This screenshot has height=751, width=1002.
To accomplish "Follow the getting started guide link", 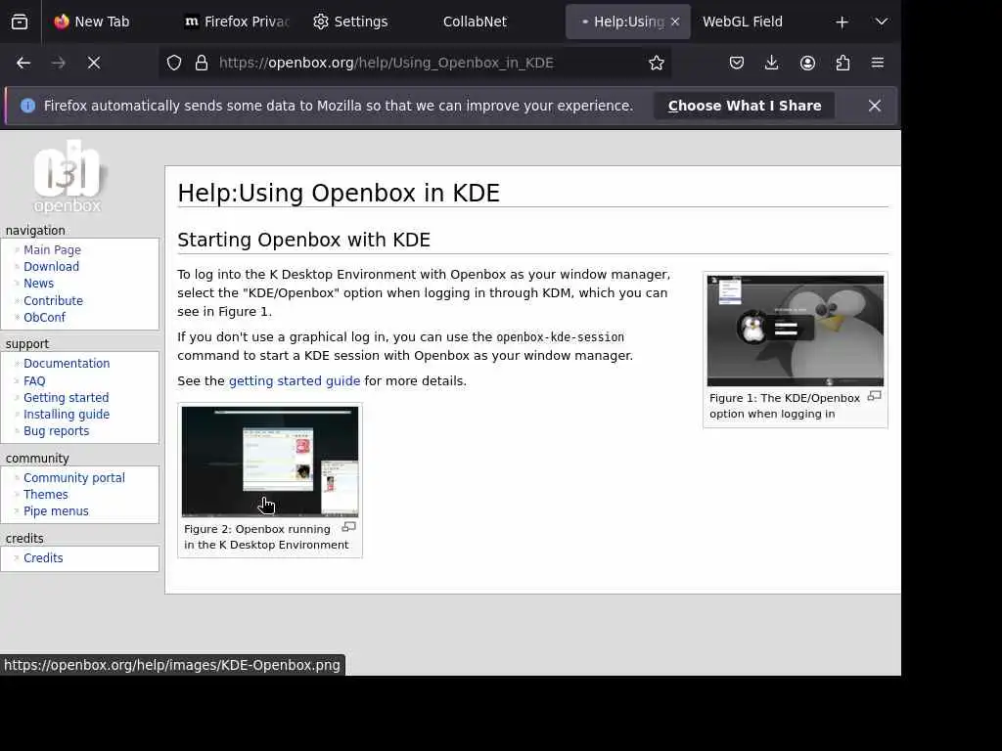I will [295, 380].
